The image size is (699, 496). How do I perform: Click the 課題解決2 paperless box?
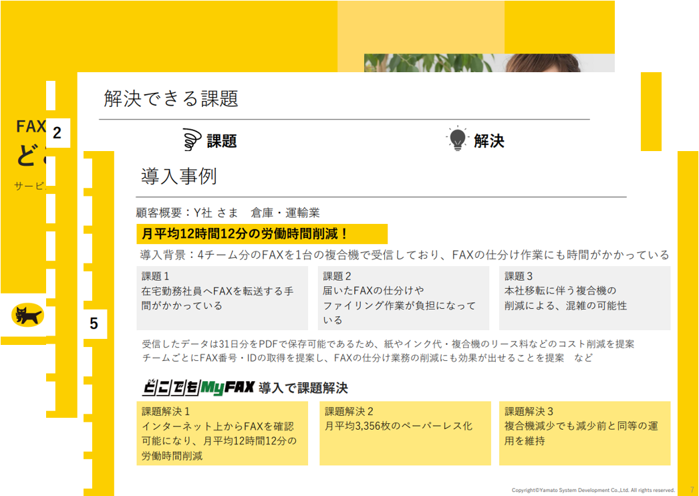pos(404,433)
